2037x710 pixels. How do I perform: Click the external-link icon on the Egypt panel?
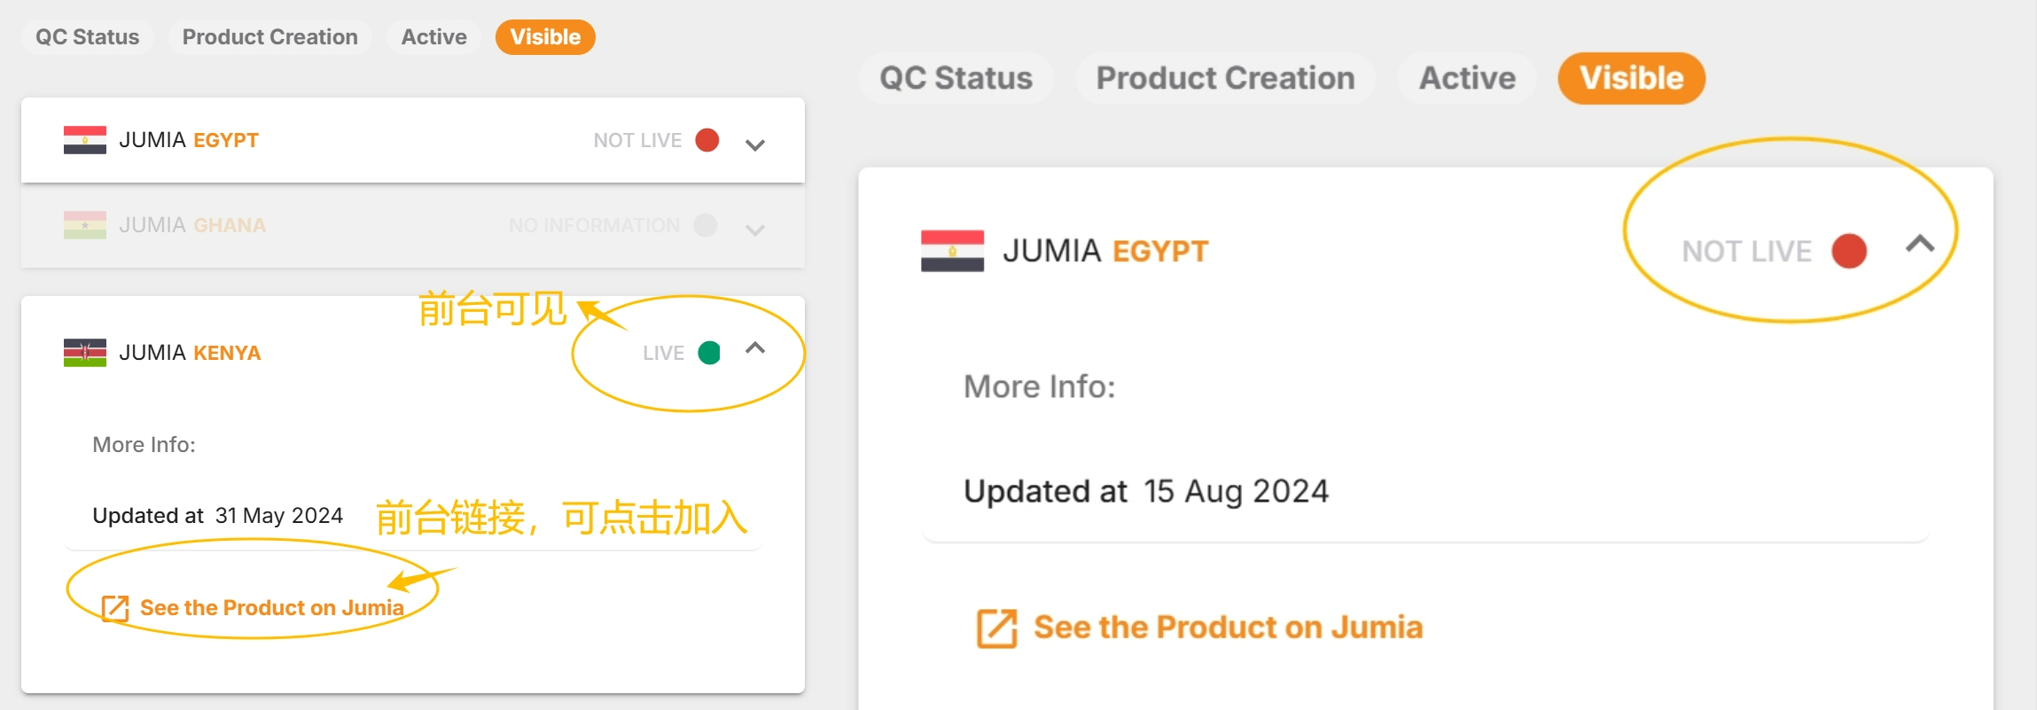click(x=996, y=627)
